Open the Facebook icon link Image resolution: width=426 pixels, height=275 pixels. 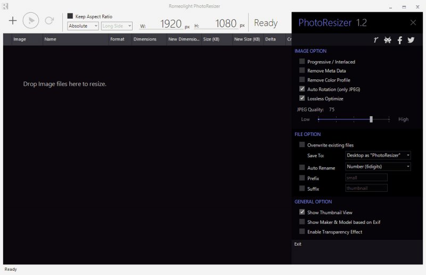point(400,41)
